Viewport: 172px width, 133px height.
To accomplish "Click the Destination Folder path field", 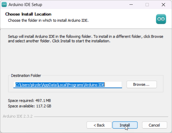I will 68,85.
